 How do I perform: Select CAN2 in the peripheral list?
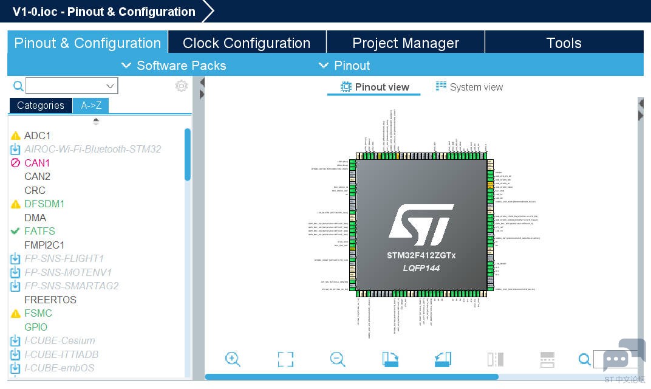pos(38,177)
